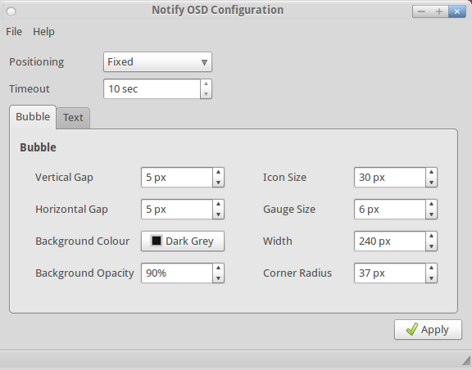Click the Horizontal Gap input field

click(177, 210)
